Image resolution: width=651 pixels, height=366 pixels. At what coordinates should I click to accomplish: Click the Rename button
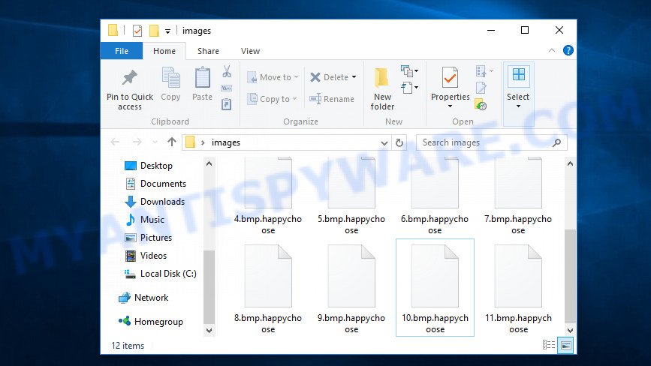(332, 99)
